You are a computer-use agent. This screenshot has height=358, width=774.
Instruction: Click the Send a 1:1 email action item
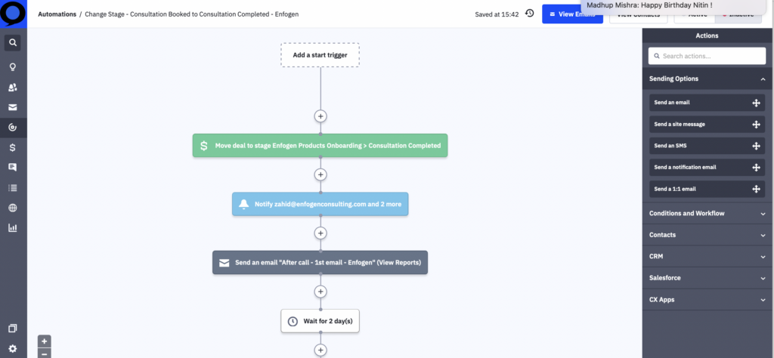tap(707, 189)
